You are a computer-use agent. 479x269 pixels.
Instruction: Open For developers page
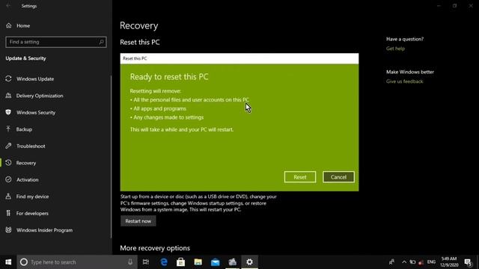(32, 213)
